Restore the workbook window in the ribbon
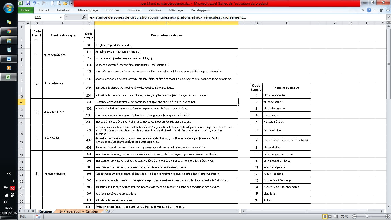Screen dimensions: 391x220 (382, 10)
